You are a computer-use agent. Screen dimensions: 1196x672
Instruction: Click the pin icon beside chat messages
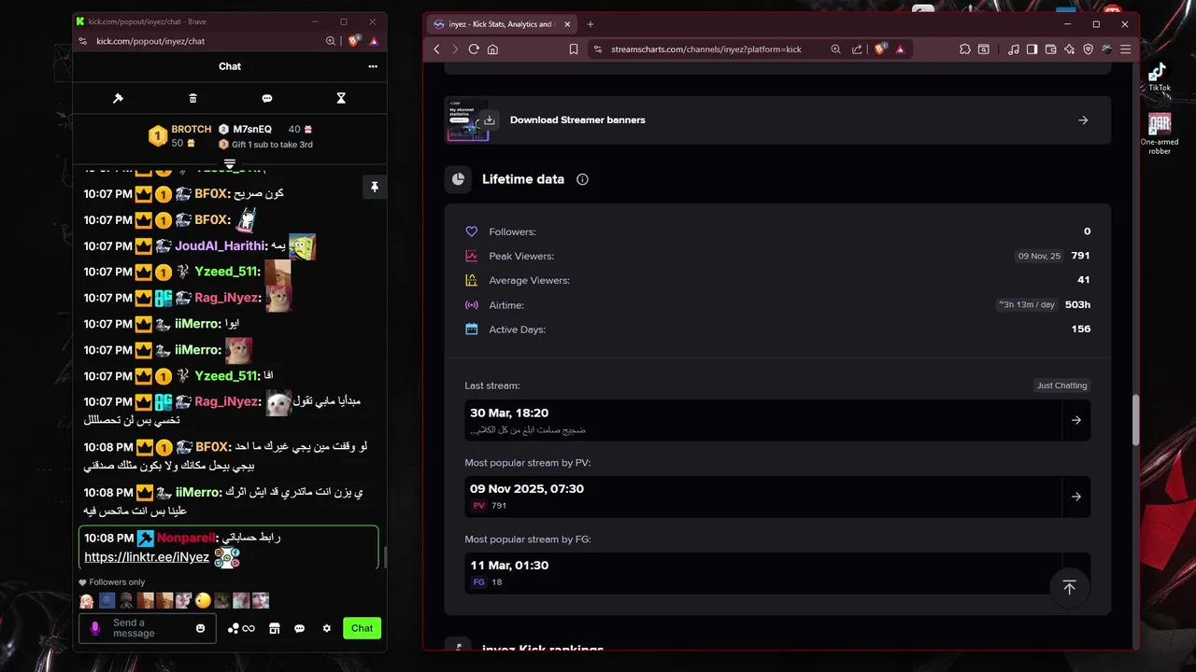[x=374, y=188]
